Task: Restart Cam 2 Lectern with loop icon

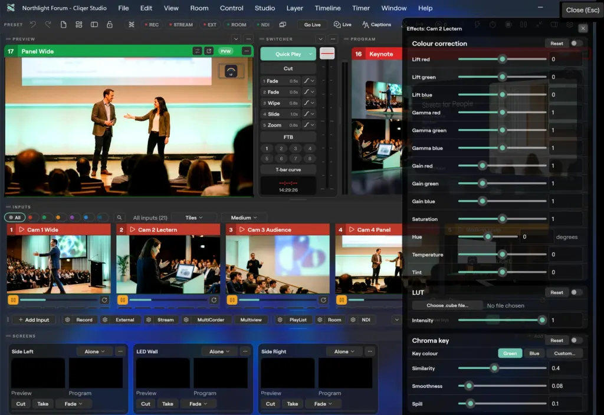Action: (x=214, y=300)
